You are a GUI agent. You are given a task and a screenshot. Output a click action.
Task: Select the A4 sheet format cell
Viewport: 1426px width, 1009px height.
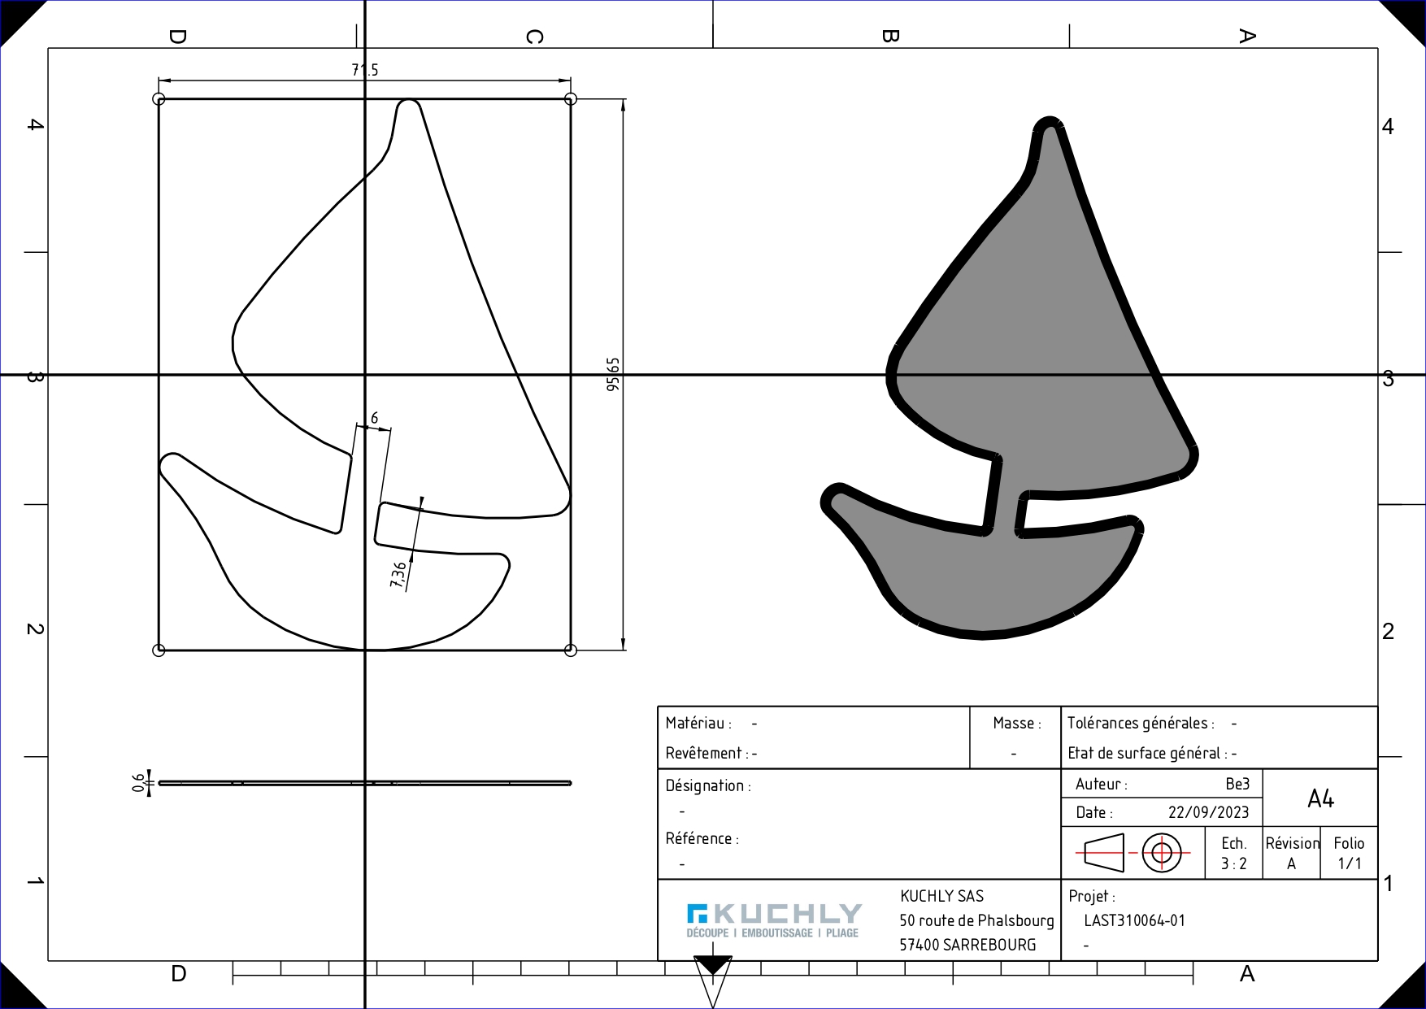click(x=1320, y=799)
